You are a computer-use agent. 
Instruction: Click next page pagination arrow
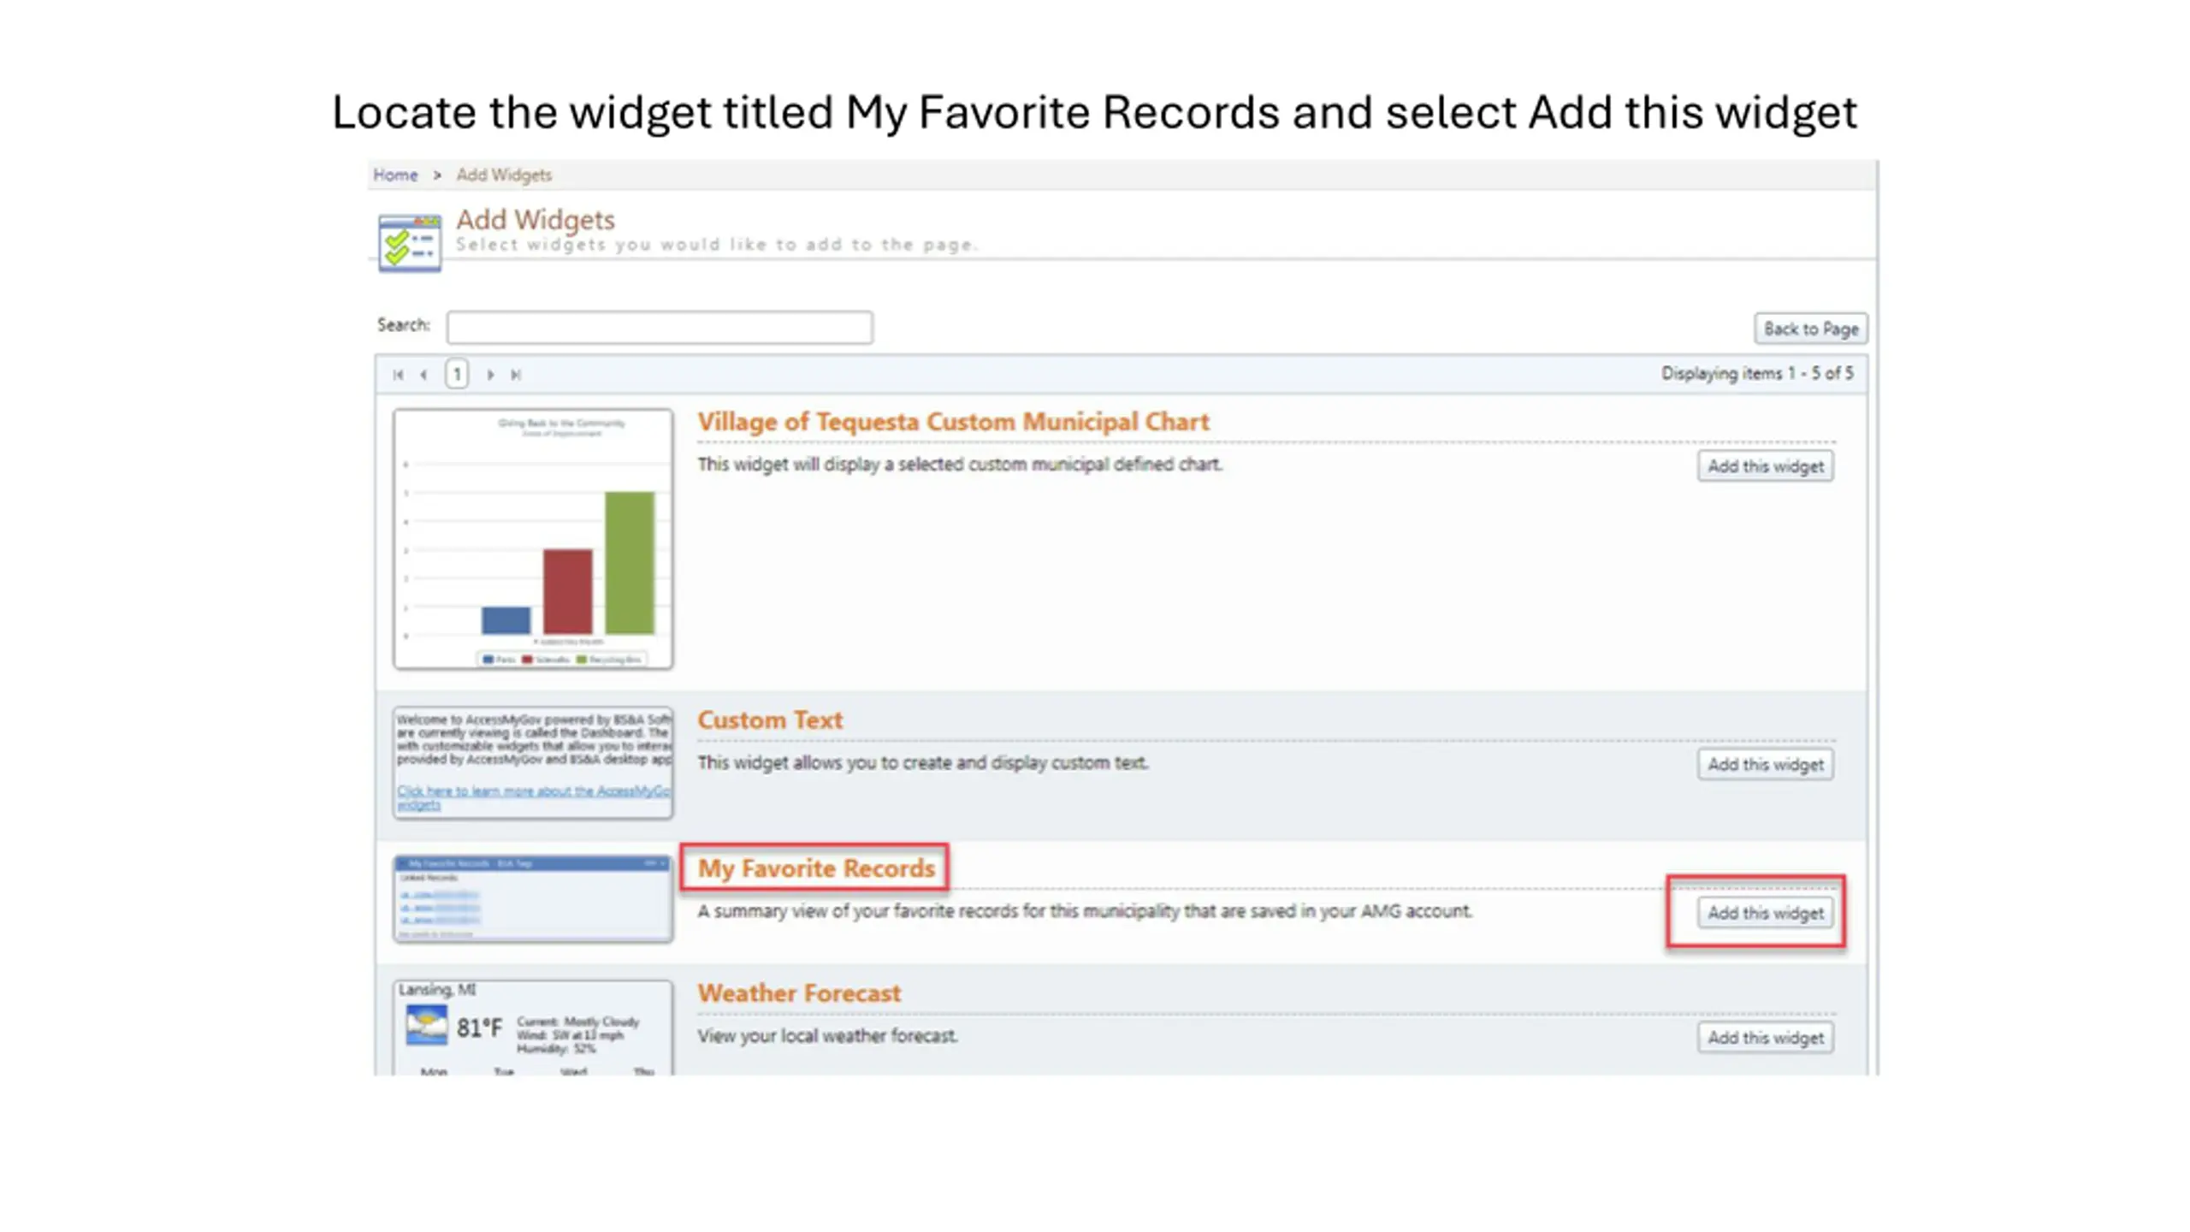490,375
